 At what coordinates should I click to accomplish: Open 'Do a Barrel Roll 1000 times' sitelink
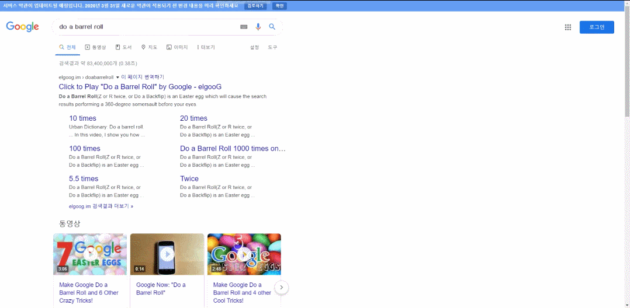pos(233,148)
